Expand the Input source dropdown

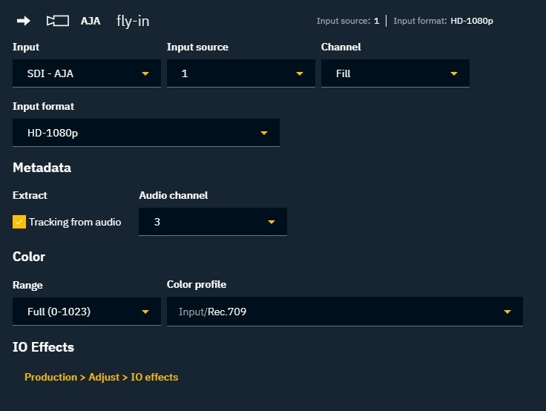click(240, 73)
